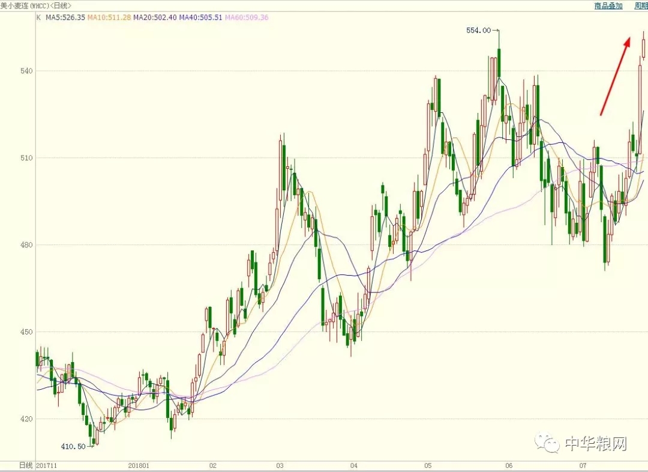Click the orange MA10:511.28 indicator label
Screen dimensions: 648x472
[109, 17]
